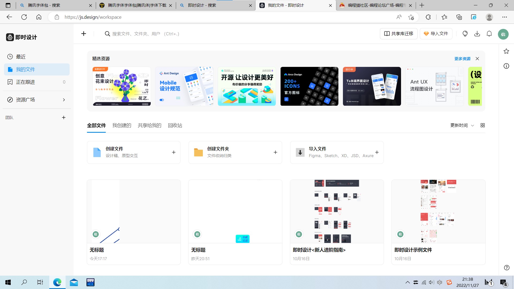
Task: Expand the 资源广场 arrow
Action: point(64,100)
